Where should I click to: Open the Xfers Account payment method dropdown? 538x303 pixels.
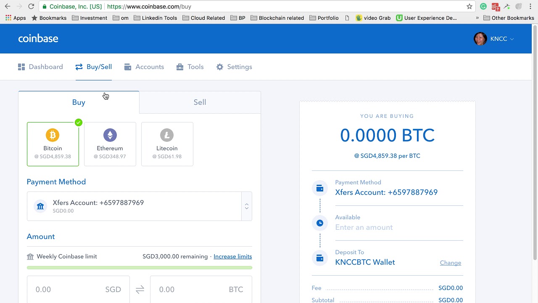tap(140, 206)
